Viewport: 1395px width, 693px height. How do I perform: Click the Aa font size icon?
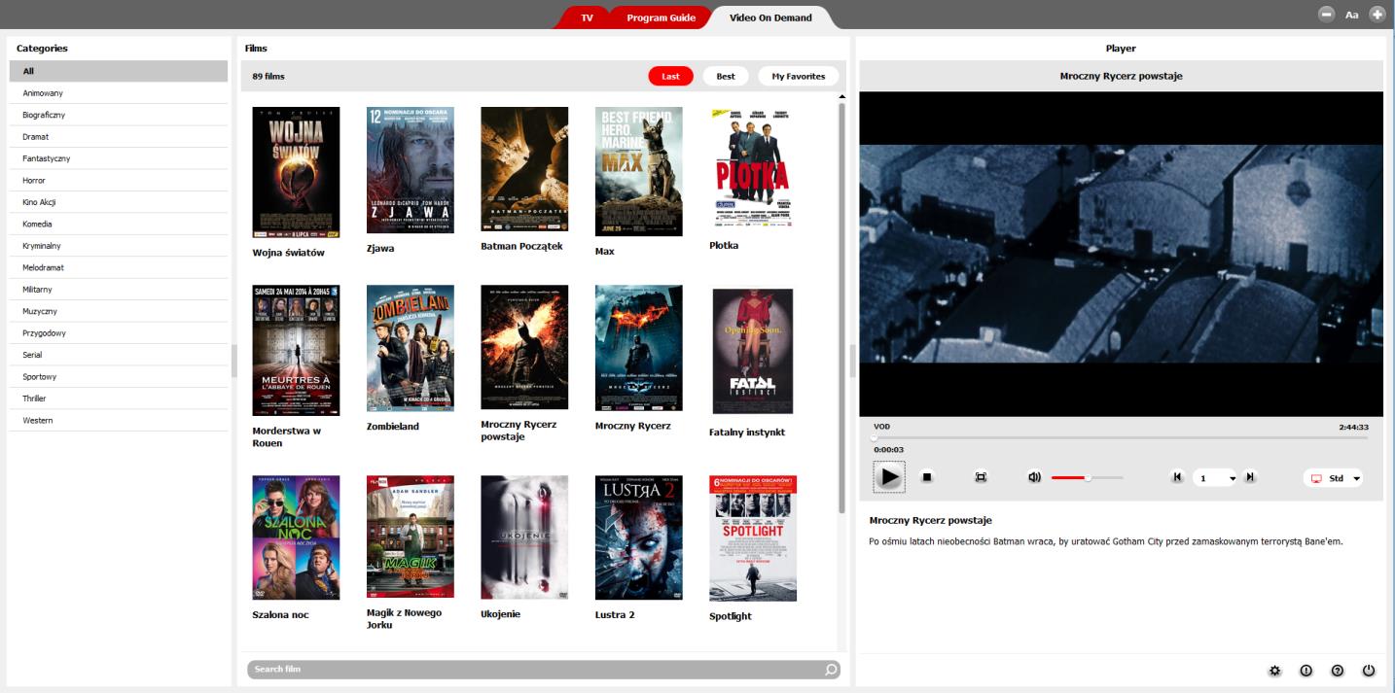click(1352, 15)
